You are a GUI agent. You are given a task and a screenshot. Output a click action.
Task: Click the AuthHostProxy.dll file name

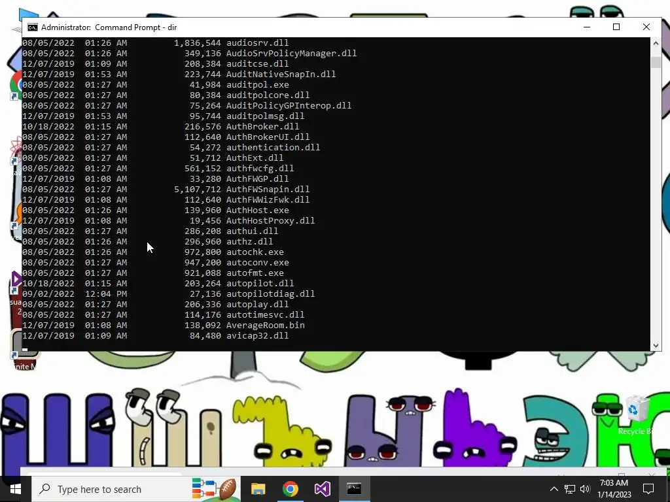point(270,221)
